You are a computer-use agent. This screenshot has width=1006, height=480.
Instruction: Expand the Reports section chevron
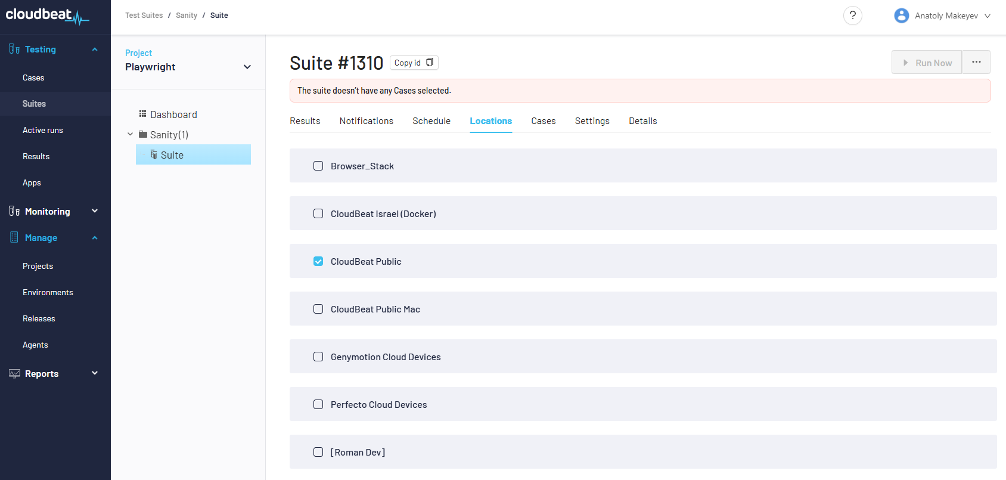click(x=95, y=373)
